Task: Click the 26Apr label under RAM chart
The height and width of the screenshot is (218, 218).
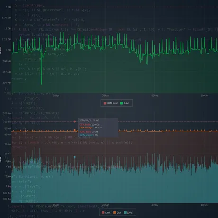Action: point(105,95)
